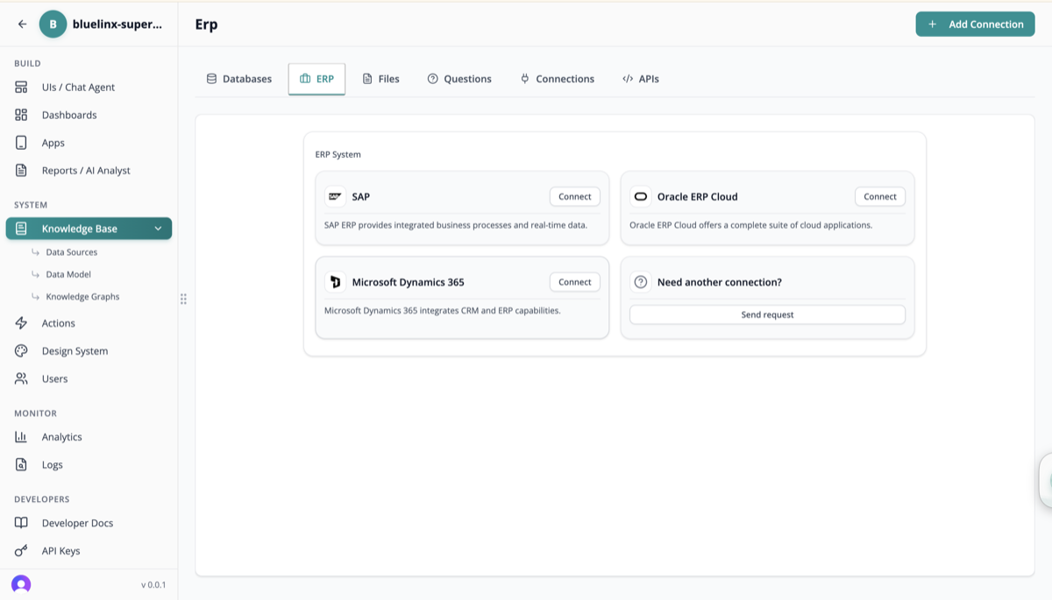1052x600 pixels.
Task: Click the Erp page title
Action: (206, 25)
